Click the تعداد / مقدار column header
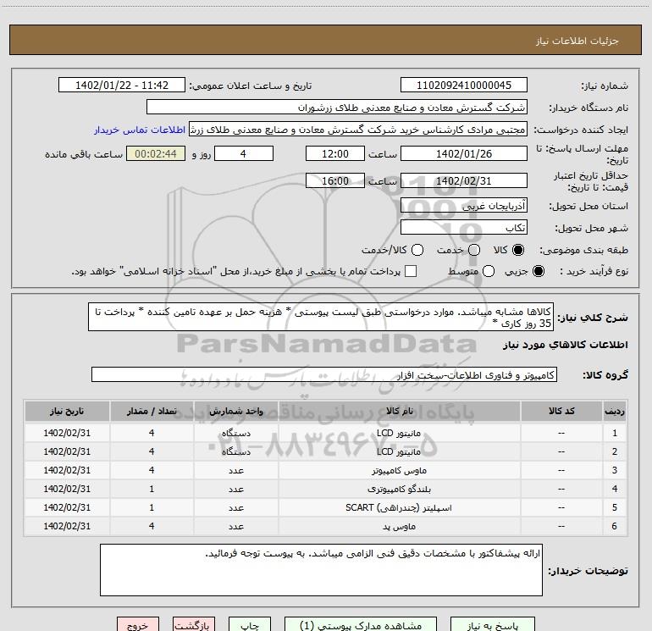This screenshot has width=652, height=631. point(152,412)
